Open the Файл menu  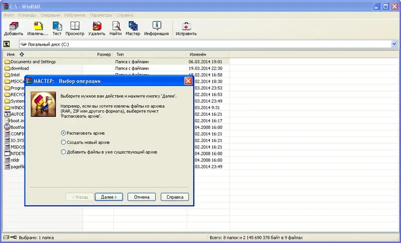(x=9, y=15)
